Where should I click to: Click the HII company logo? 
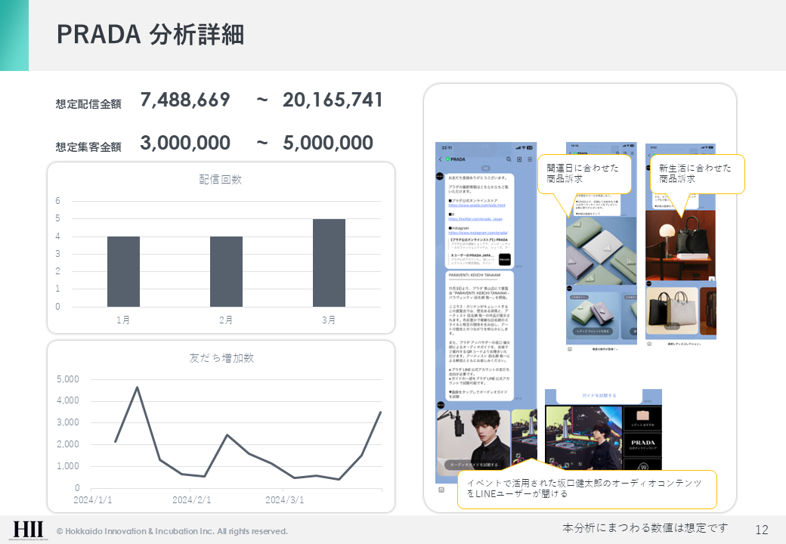coord(28,530)
